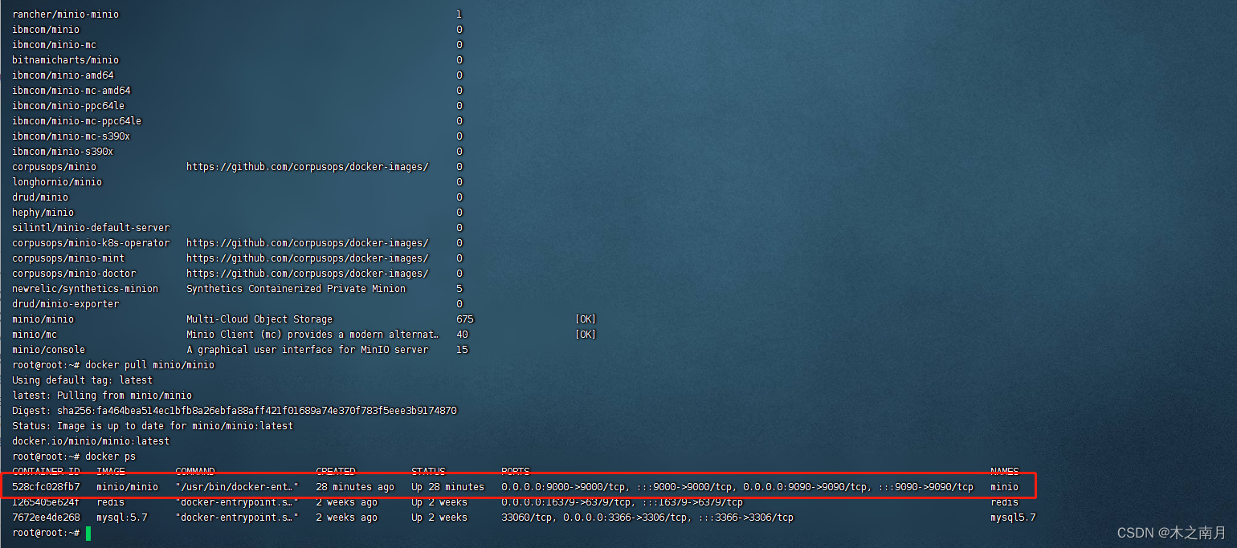Screen dimensions: 1237x548
Task: Click the ibmcom/minio-ppc64le image name
Action: click(68, 106)
